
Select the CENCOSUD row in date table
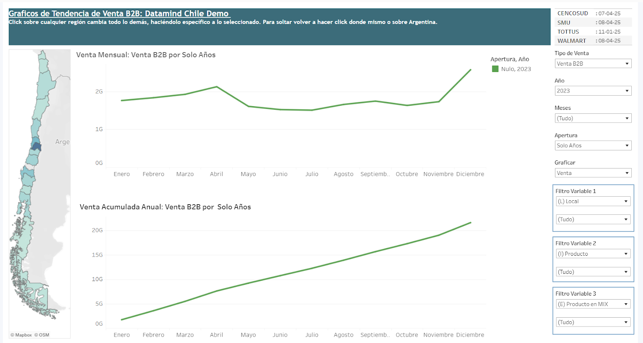click(573, 13)
